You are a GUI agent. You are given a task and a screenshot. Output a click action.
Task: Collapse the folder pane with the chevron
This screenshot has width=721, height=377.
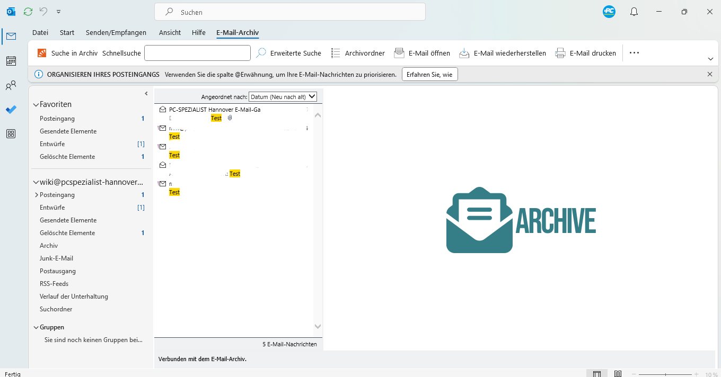[x=146, y=93]
